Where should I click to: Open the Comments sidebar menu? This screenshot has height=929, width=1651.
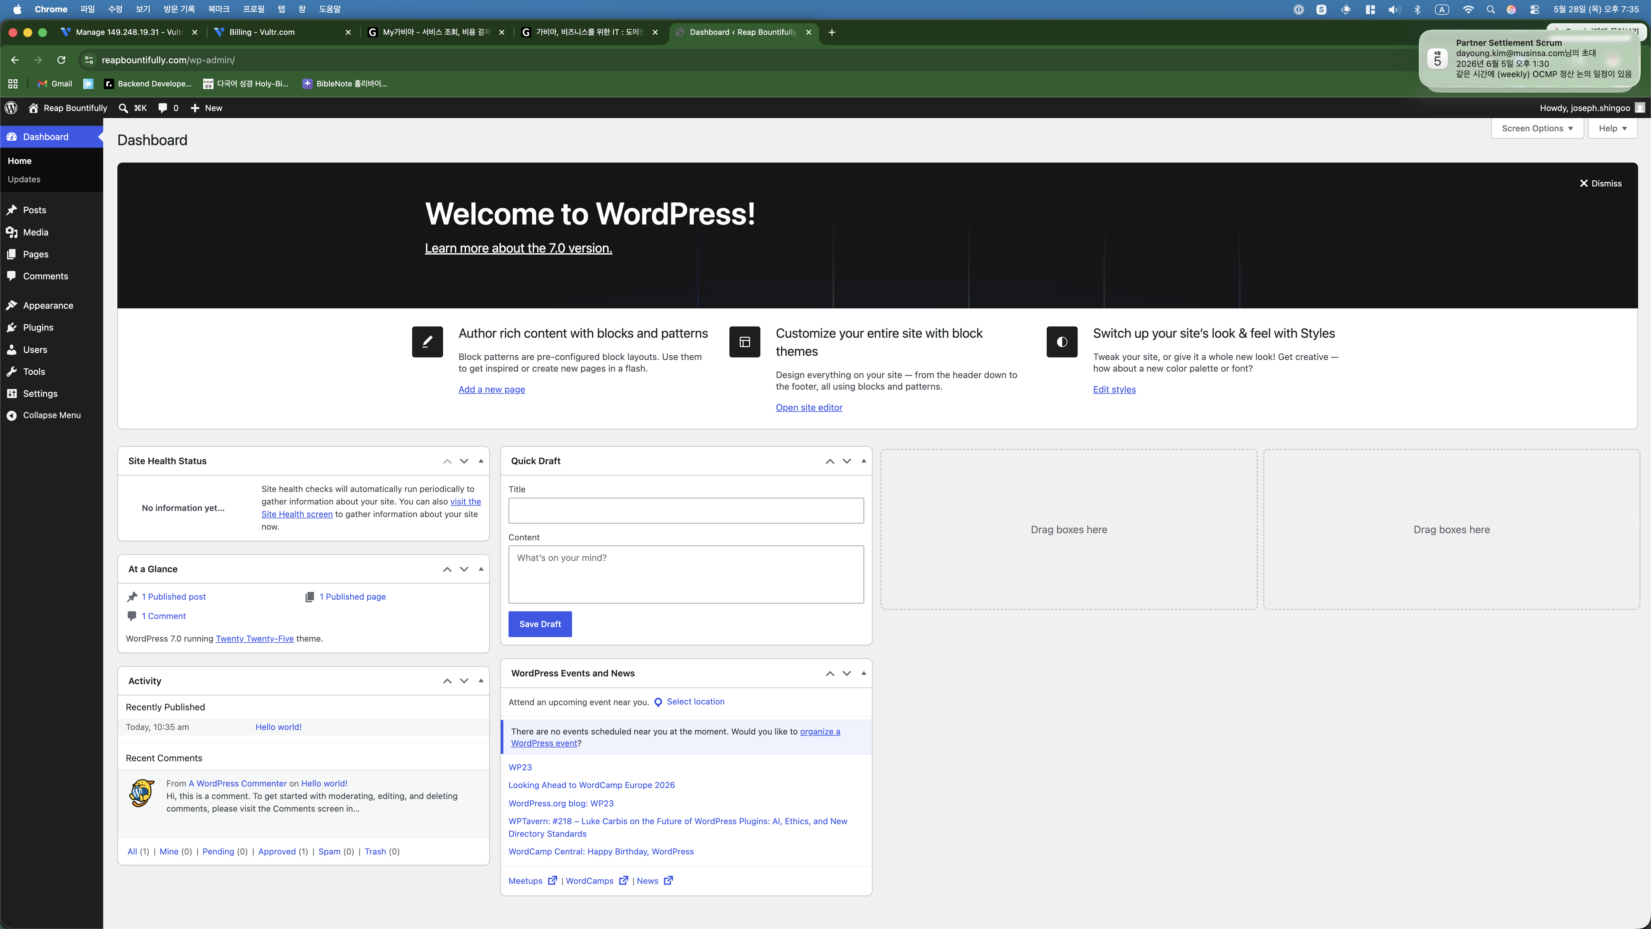pos(45,276)
